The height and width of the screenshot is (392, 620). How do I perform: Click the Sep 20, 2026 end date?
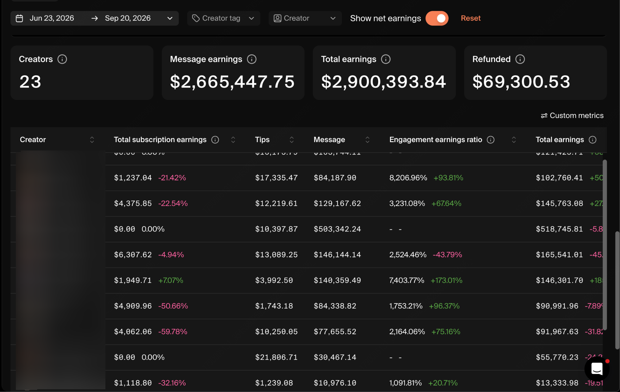128,18
